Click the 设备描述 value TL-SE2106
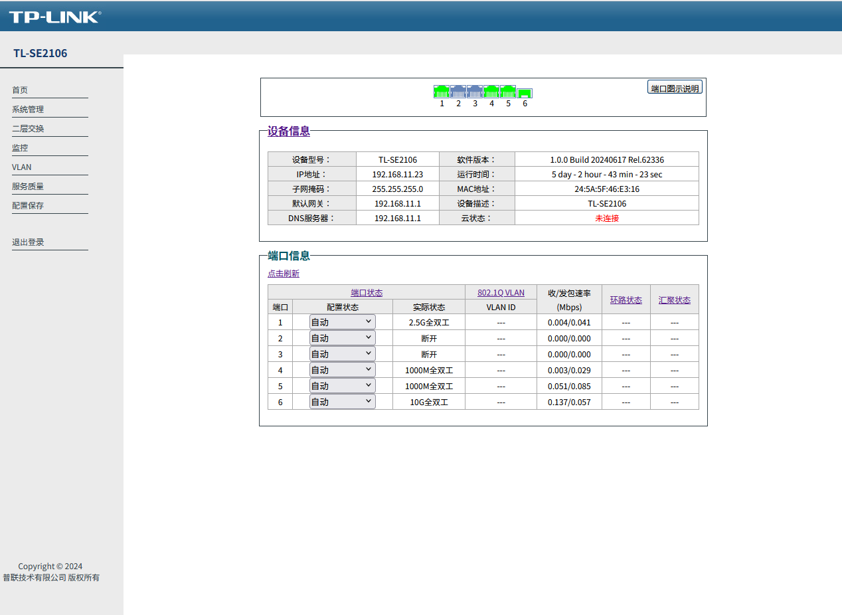 point(607,203)
